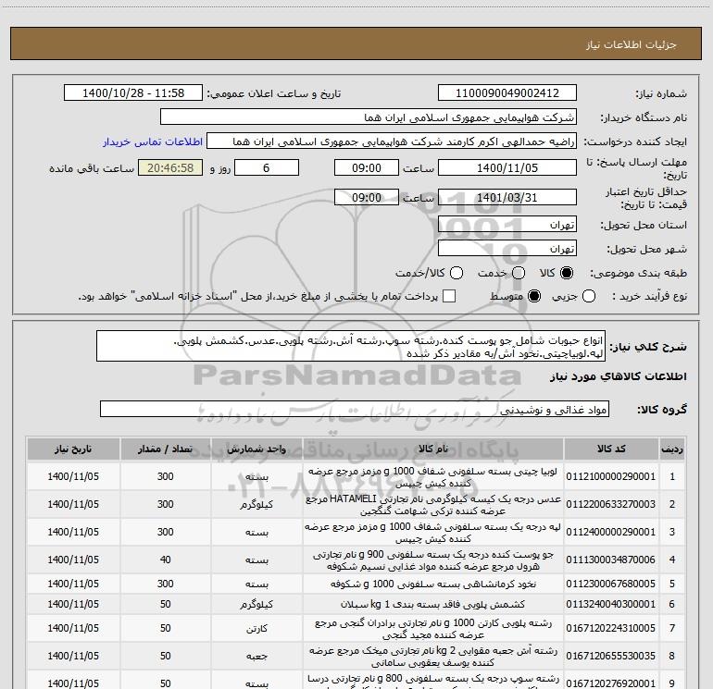
Task: Click the شماره نیاز number field
Action: tap(507, 93)
